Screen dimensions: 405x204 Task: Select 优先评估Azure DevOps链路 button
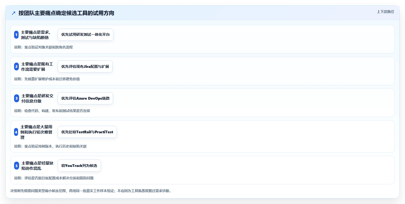pyautogui.click(x=85, y=98)
